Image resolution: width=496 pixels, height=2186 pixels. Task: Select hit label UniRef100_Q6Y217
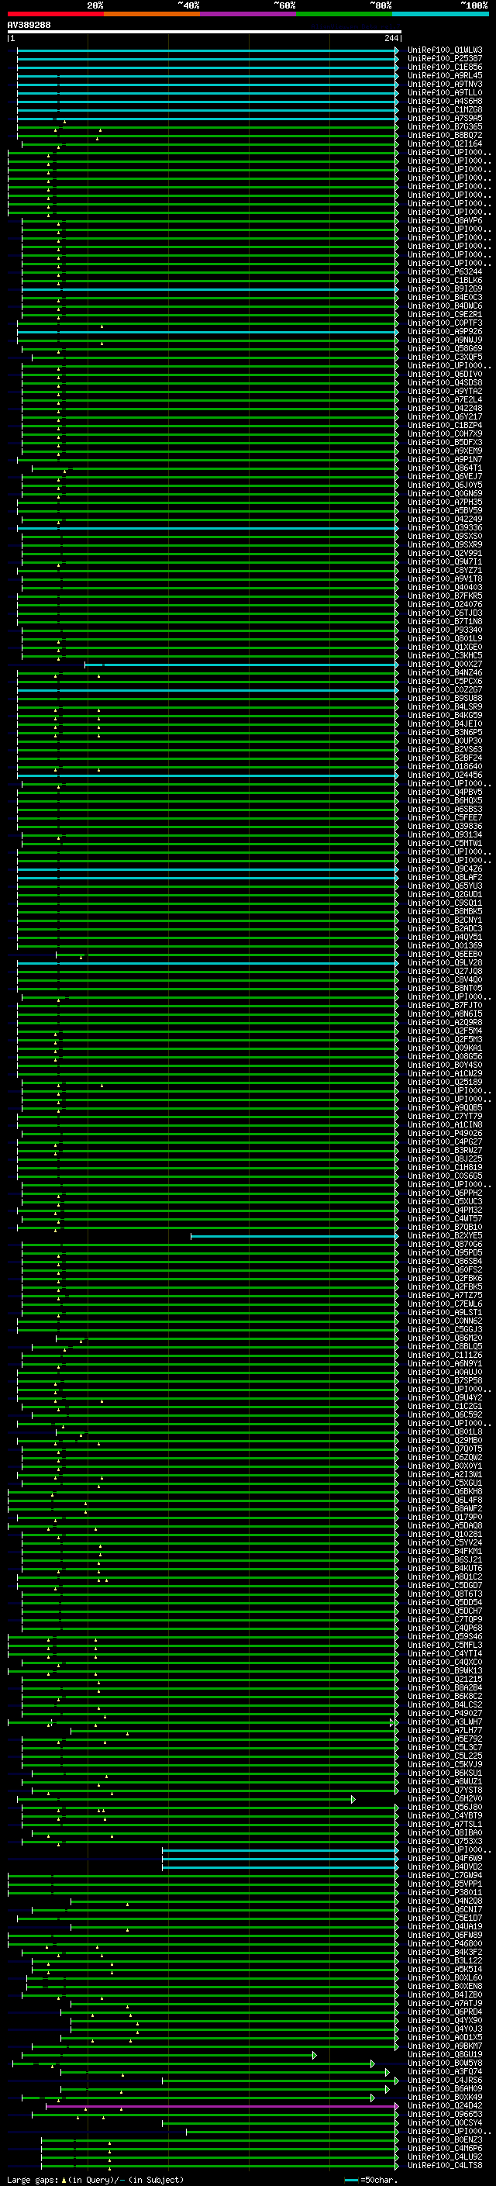click(x=445, y=416)
